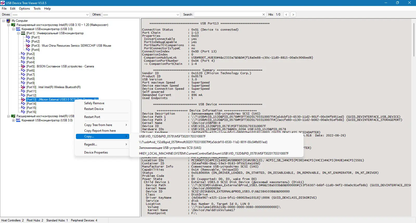The image size is (416, 223).
Task: Copy the HKEY_LOCAL_MACHINE registry path entry
Action: pyautogui.click(x=216, y=154)
